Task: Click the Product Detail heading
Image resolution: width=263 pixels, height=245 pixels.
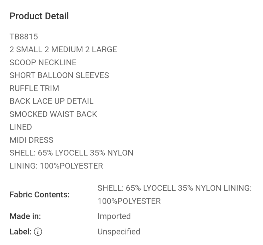Action: pyautogui.click(x=39, y=16)
